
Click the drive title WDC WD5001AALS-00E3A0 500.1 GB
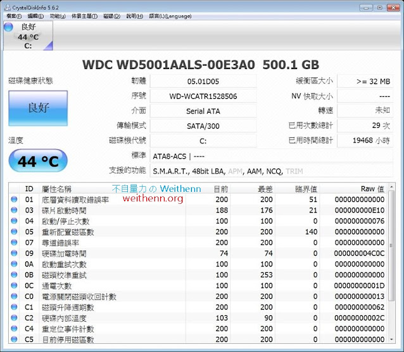click(201, 65)
